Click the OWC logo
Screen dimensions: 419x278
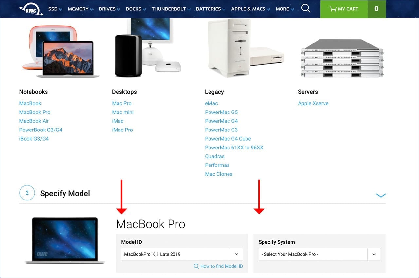[31, 9]
